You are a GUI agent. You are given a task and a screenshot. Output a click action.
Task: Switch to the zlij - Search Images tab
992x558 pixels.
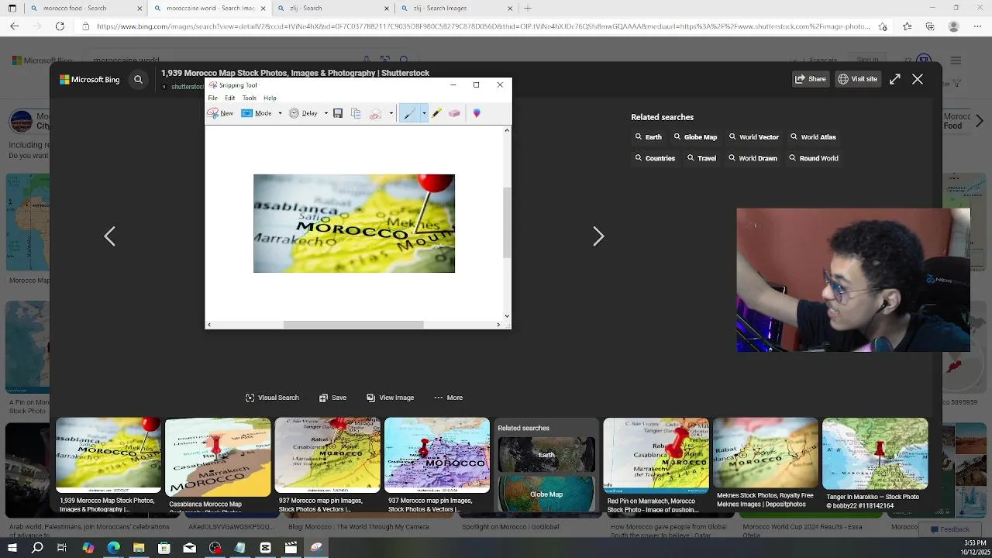[455, 9]
